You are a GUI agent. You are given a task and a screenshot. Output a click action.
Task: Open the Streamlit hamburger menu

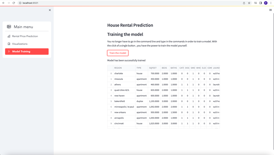point(271,10)
